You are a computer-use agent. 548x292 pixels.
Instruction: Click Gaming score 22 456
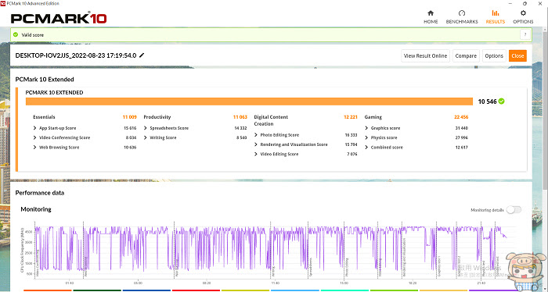461,117
